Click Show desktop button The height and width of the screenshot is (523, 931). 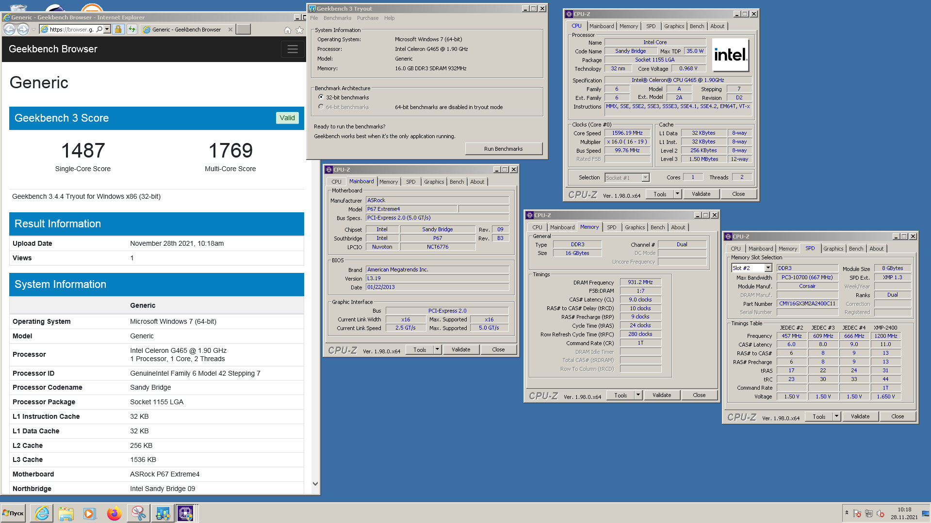click(x=926, y=513)
